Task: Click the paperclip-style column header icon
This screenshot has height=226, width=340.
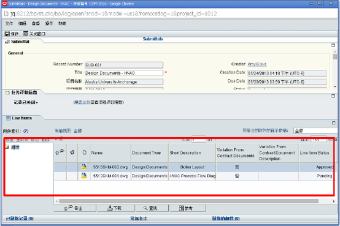Action: [72, 153]
